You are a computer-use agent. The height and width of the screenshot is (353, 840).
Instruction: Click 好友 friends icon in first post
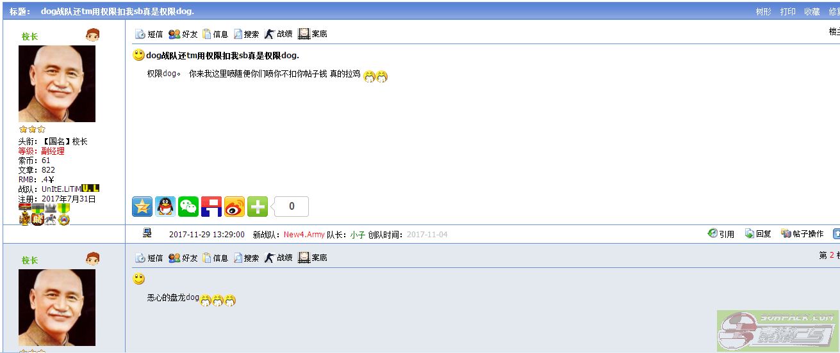pos(183,34)
